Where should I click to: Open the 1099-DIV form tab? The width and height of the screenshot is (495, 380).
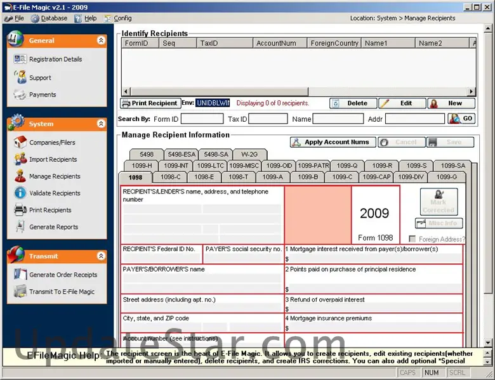411,177
